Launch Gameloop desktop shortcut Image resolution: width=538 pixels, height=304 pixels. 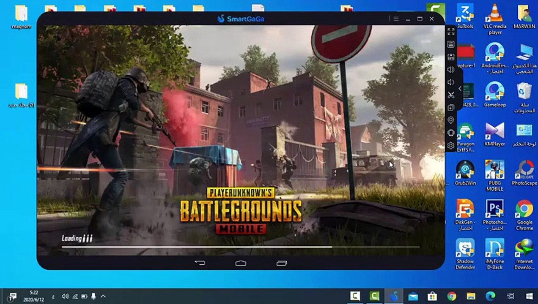(x=495, y=95)
